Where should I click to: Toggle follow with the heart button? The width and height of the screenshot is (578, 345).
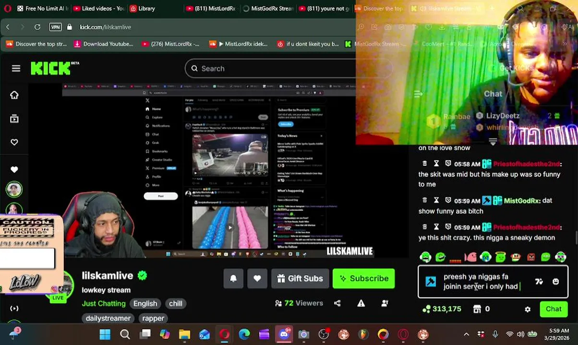coord(257,278)
